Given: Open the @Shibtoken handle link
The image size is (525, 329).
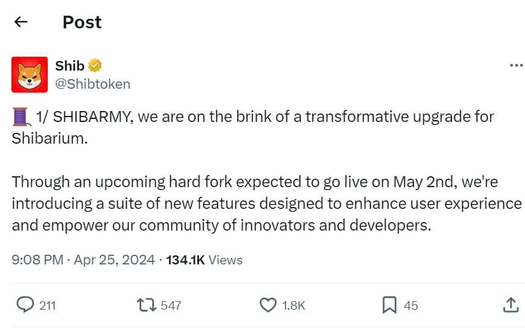Looking at the screenshot, I should 92,84.
